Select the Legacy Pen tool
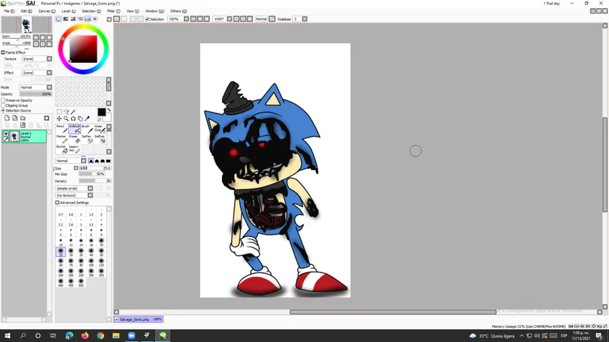The width and height of the screenshot is (609, 342). pos(74,149)
